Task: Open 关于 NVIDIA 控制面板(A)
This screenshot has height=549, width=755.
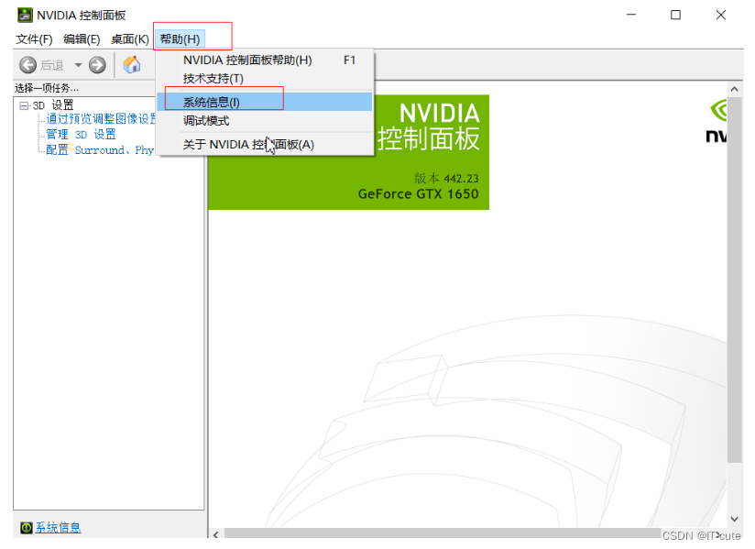Action: tap(265, 145)
